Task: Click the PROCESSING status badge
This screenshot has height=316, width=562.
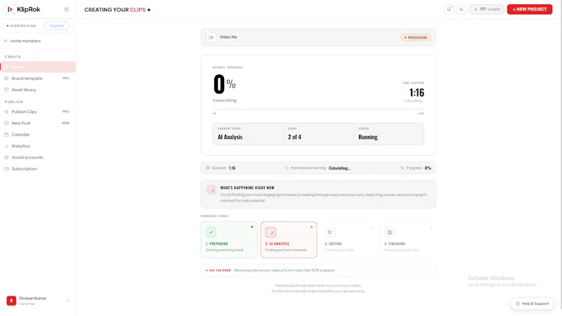Action: click(x=416, y=37)
